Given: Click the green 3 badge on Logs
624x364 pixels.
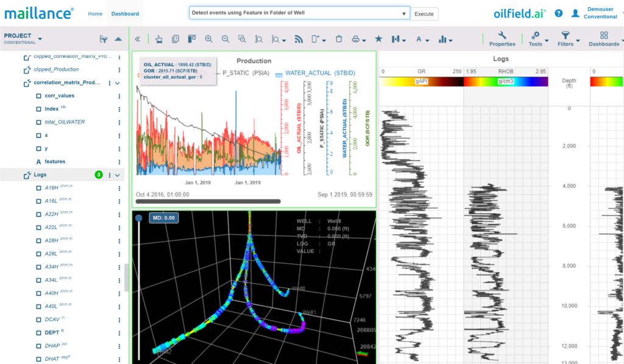Looking at the screenshot, I should tap(99, 175).
